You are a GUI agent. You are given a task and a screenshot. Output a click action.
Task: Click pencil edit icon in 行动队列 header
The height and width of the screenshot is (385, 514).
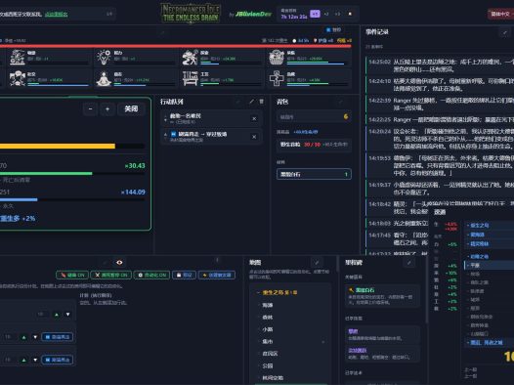251,102
